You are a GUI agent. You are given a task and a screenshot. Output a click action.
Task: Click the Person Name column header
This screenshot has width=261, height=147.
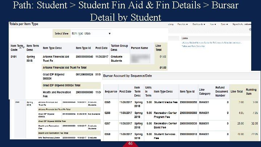click(x=140, y=48)
